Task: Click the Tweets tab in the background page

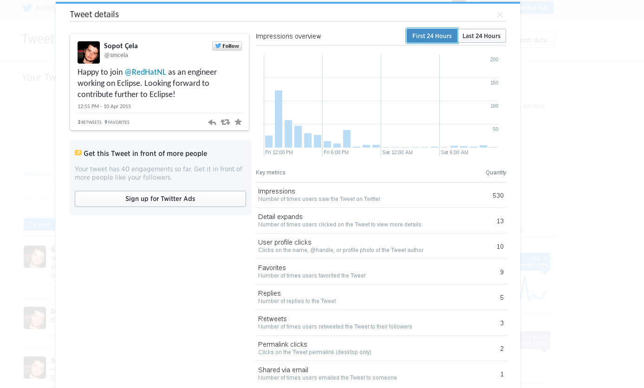Action: pos(39,225)
